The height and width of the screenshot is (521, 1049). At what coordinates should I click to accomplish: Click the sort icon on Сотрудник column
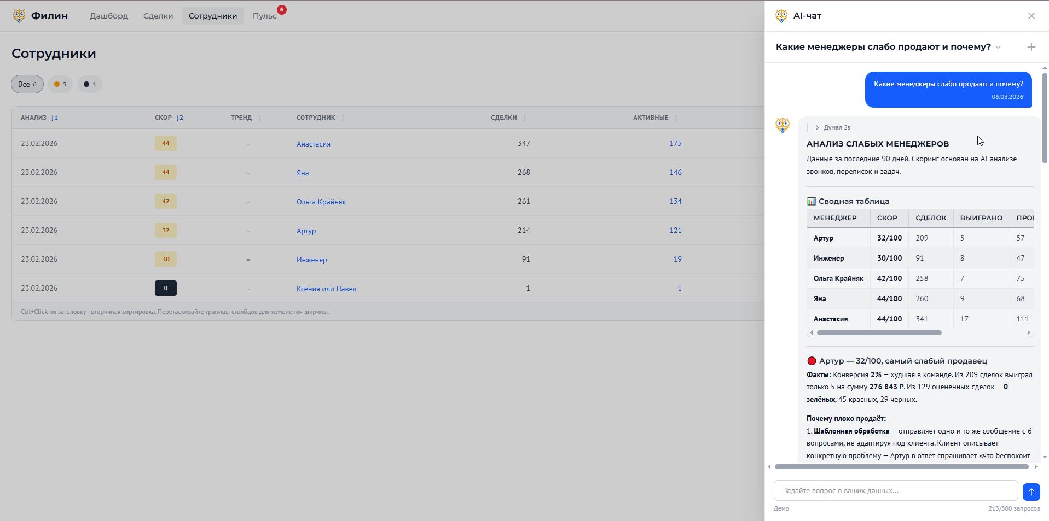click(343, 118)
